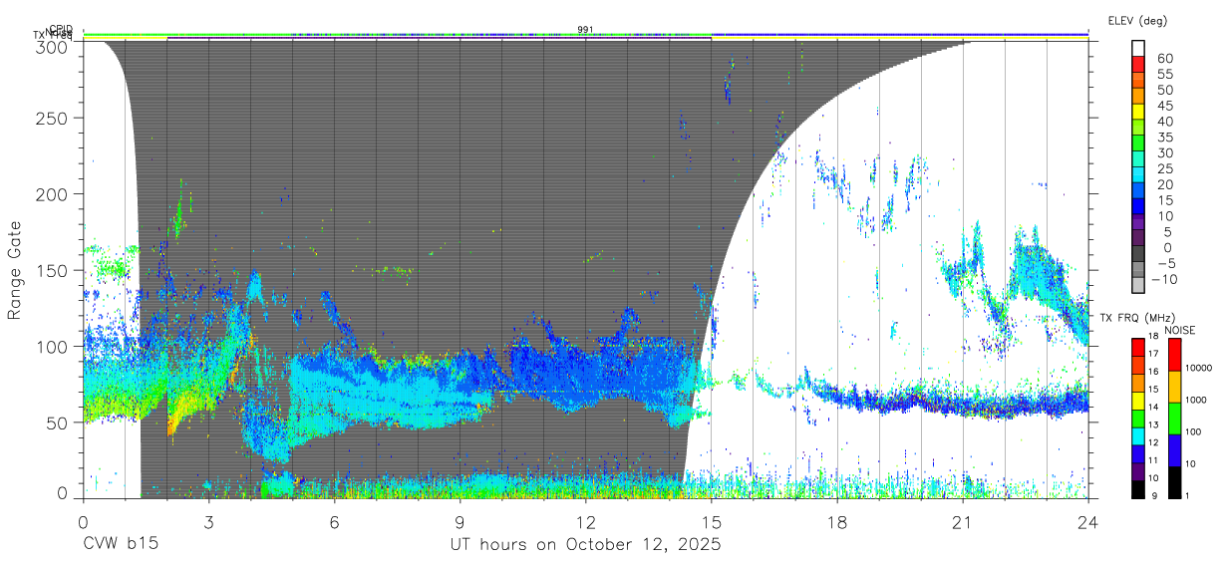Click the "10000" label on NOISE scale
This screenshot has height=565, width=1224.
1199,368
